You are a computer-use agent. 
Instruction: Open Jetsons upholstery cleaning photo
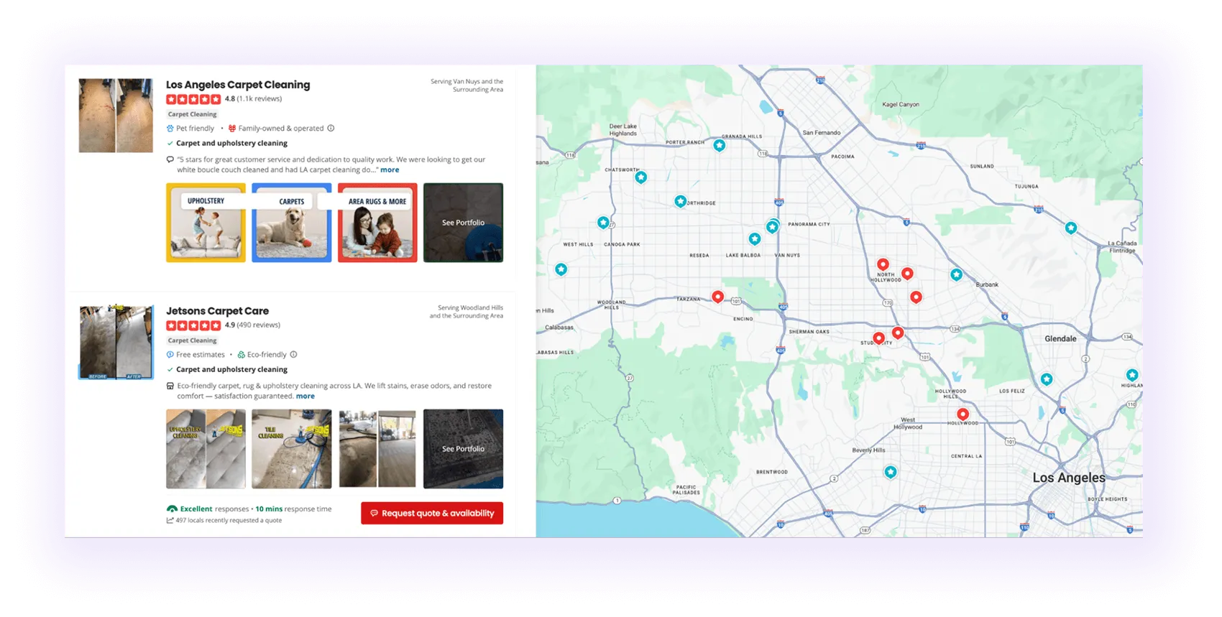tap(206, 449)
